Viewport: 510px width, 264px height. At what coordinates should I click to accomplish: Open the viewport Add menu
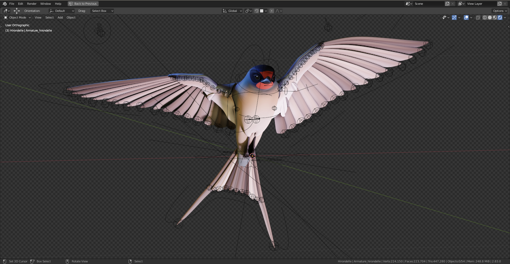coord(60,17)
